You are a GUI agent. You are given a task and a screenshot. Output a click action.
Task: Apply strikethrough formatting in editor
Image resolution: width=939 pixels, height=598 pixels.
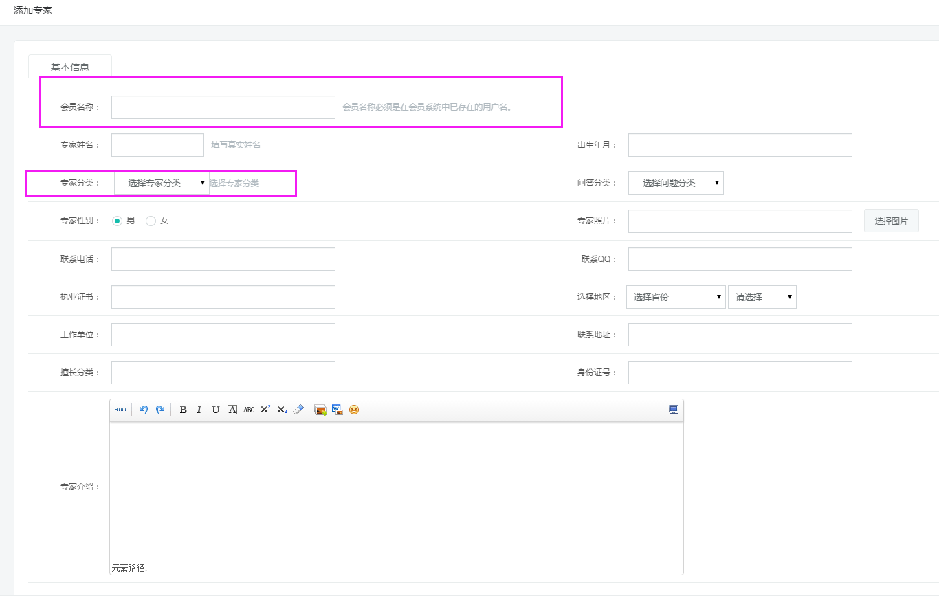[x=249, y=410]
